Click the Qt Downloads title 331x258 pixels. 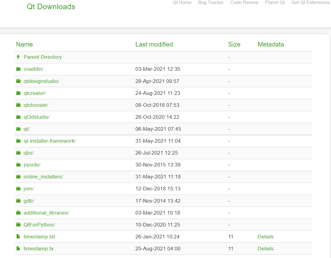pos(51,7)
